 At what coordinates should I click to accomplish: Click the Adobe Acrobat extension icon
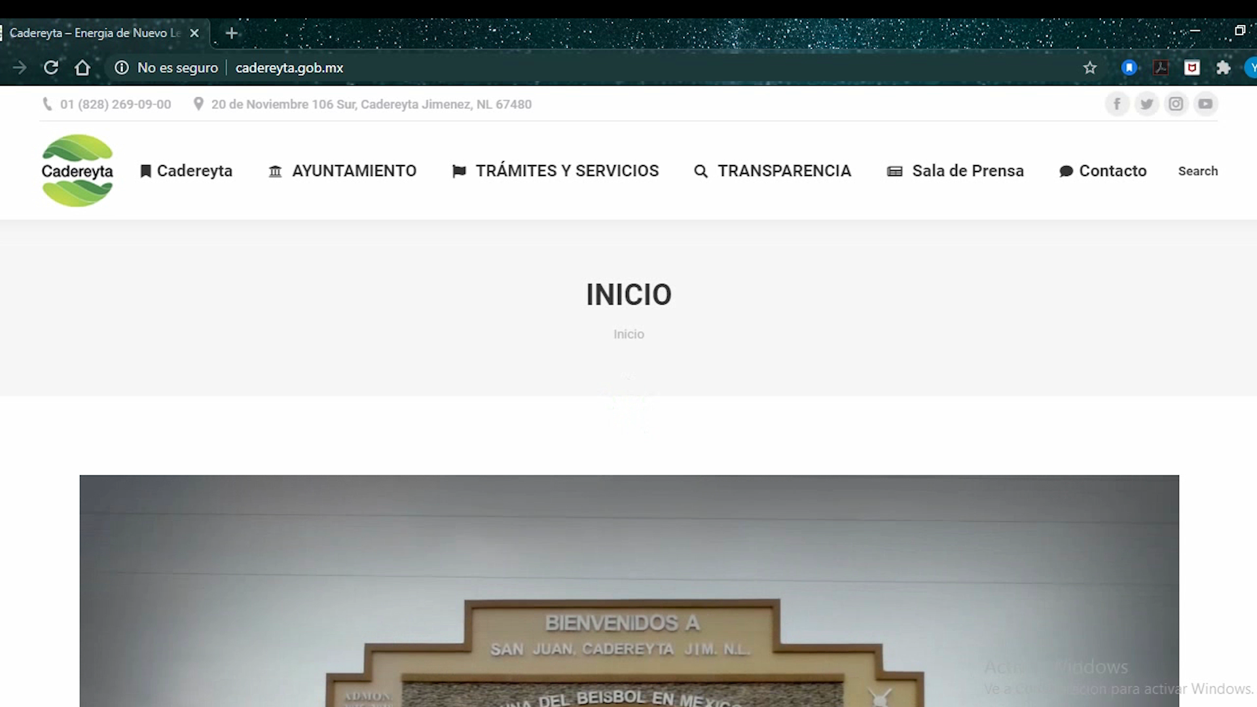pos(1161,67)
